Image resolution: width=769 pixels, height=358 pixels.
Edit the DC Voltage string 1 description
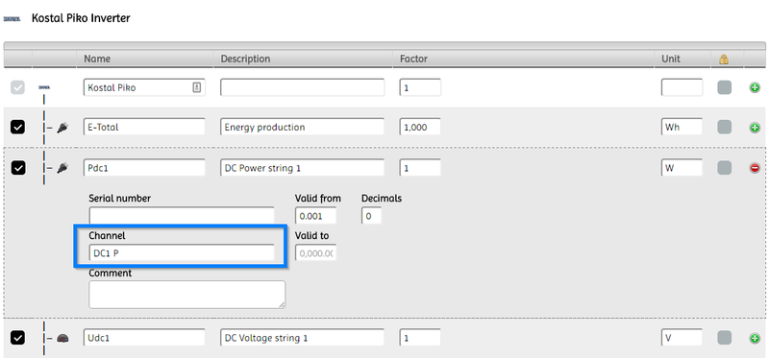[303, 338]
